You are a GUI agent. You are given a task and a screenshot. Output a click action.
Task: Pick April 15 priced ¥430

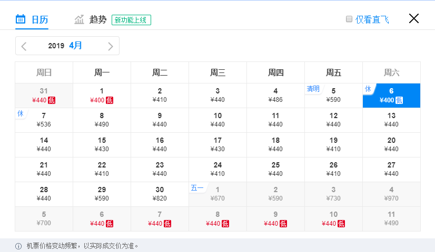[102, 145]
